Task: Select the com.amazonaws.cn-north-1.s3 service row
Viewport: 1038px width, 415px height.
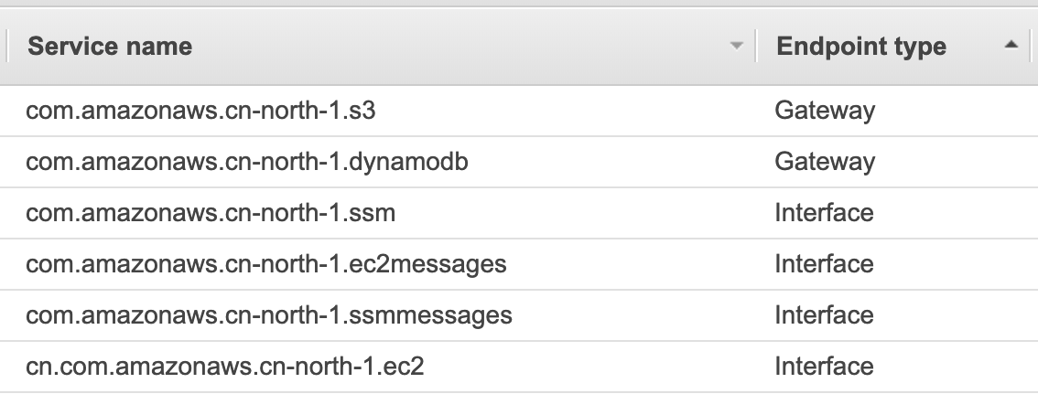Action: (519, 111)
